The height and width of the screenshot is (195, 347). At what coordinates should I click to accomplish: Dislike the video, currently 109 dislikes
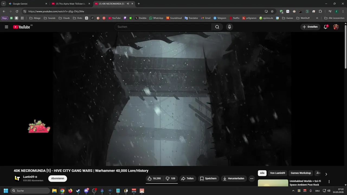tap(171, 178)
